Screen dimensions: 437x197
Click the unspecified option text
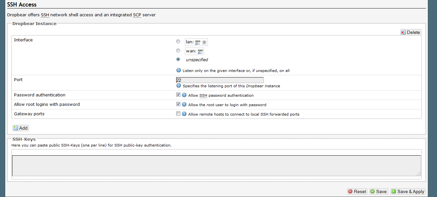click(197, 60)
